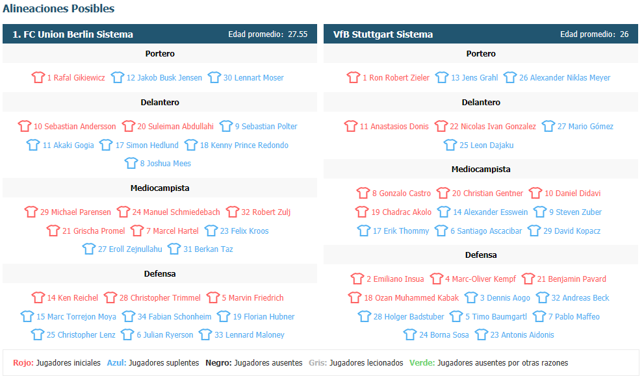Click the blue jersey icon beside Steven Zuber
Image resolution: width=644 pixels, height=376 pixels.
(x=540, y=212)
